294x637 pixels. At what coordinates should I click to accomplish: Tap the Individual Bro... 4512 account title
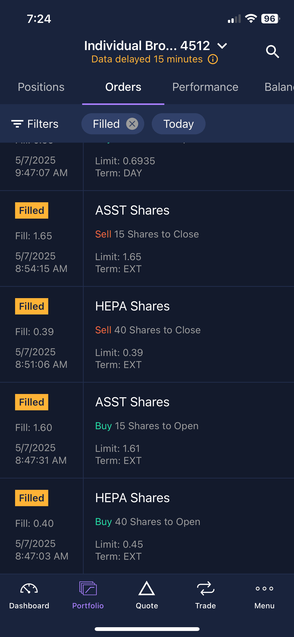(x=147, y=46)
